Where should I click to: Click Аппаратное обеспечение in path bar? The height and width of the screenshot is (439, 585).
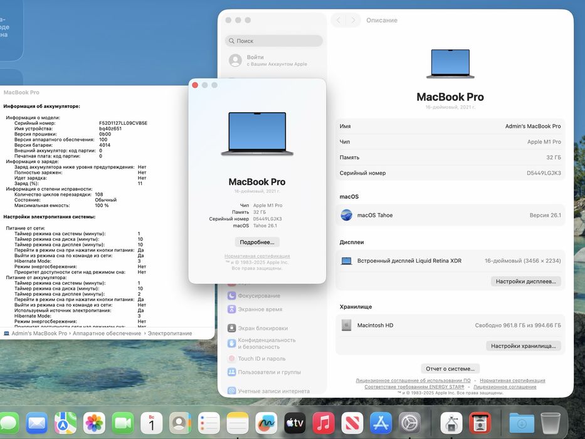tap(107, 334)
